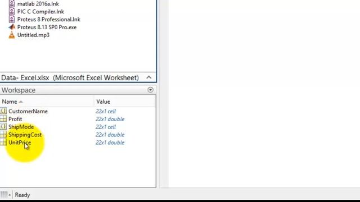This screenshot has width=360, height=202.
Task: Select the Profit variable
Action: pyautogui.click(x=15, y=119)
